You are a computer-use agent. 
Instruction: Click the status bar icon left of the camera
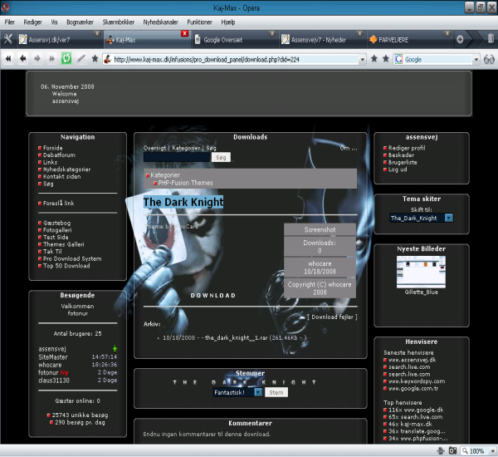[x=441, y=450]
